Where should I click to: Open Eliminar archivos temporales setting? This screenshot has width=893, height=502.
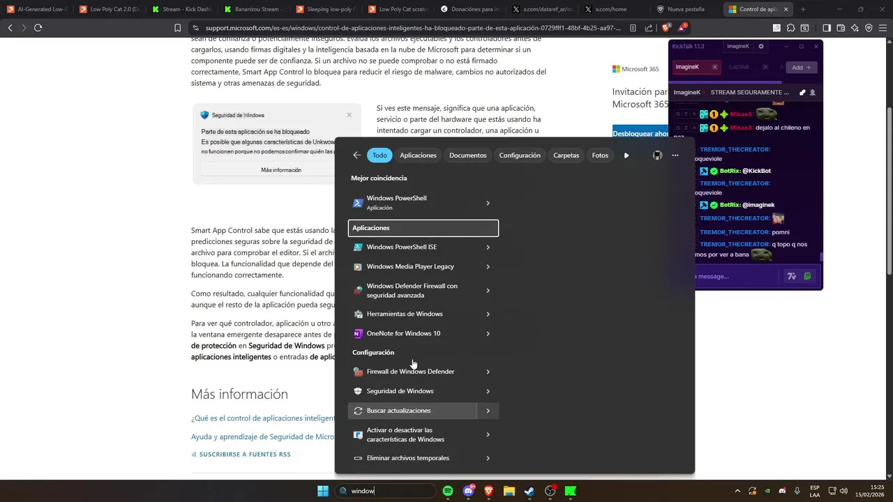coord(412,458)
